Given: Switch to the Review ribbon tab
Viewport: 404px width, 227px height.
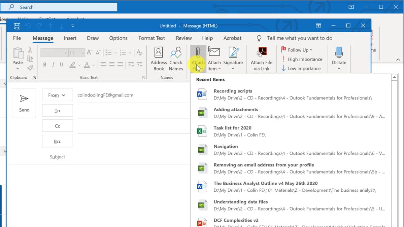Looking at the screenshot, I should click(x=184, y=38).
